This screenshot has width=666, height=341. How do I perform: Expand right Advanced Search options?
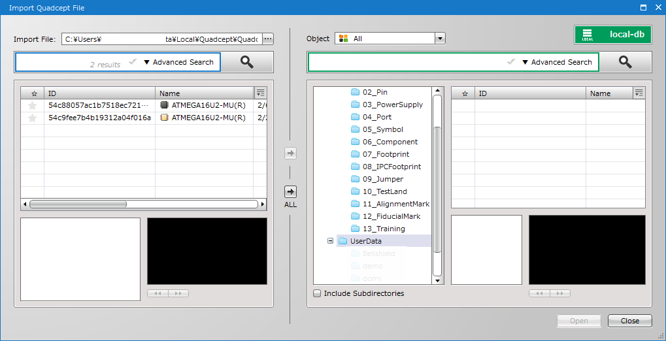(x=556, y=62)
